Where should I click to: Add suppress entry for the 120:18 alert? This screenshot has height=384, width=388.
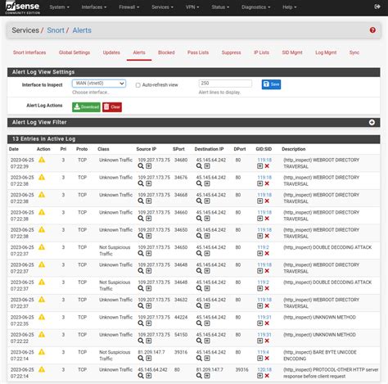click(x=259, y=376)
